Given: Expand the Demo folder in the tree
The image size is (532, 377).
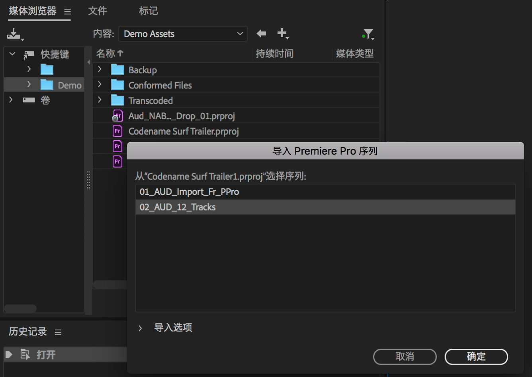Looking at the screenshot, I should (29, 84).
